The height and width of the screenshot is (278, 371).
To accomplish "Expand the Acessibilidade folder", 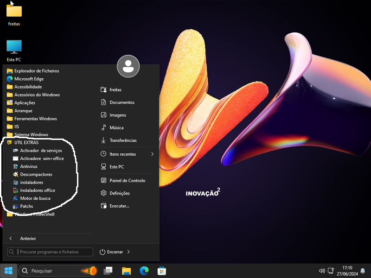I will pos(25,87).
